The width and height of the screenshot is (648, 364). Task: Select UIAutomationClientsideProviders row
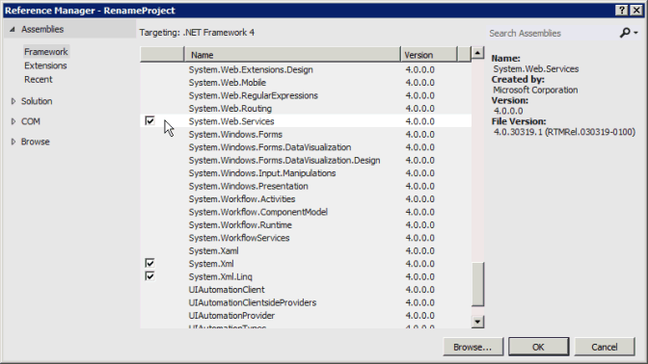pos(306,302)
